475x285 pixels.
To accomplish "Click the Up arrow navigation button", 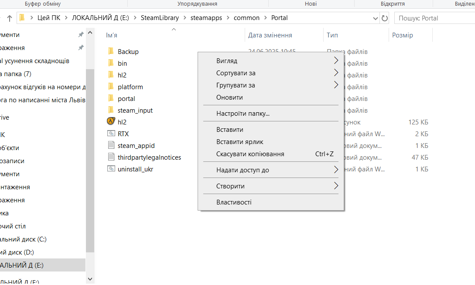I will click(10, 18).
